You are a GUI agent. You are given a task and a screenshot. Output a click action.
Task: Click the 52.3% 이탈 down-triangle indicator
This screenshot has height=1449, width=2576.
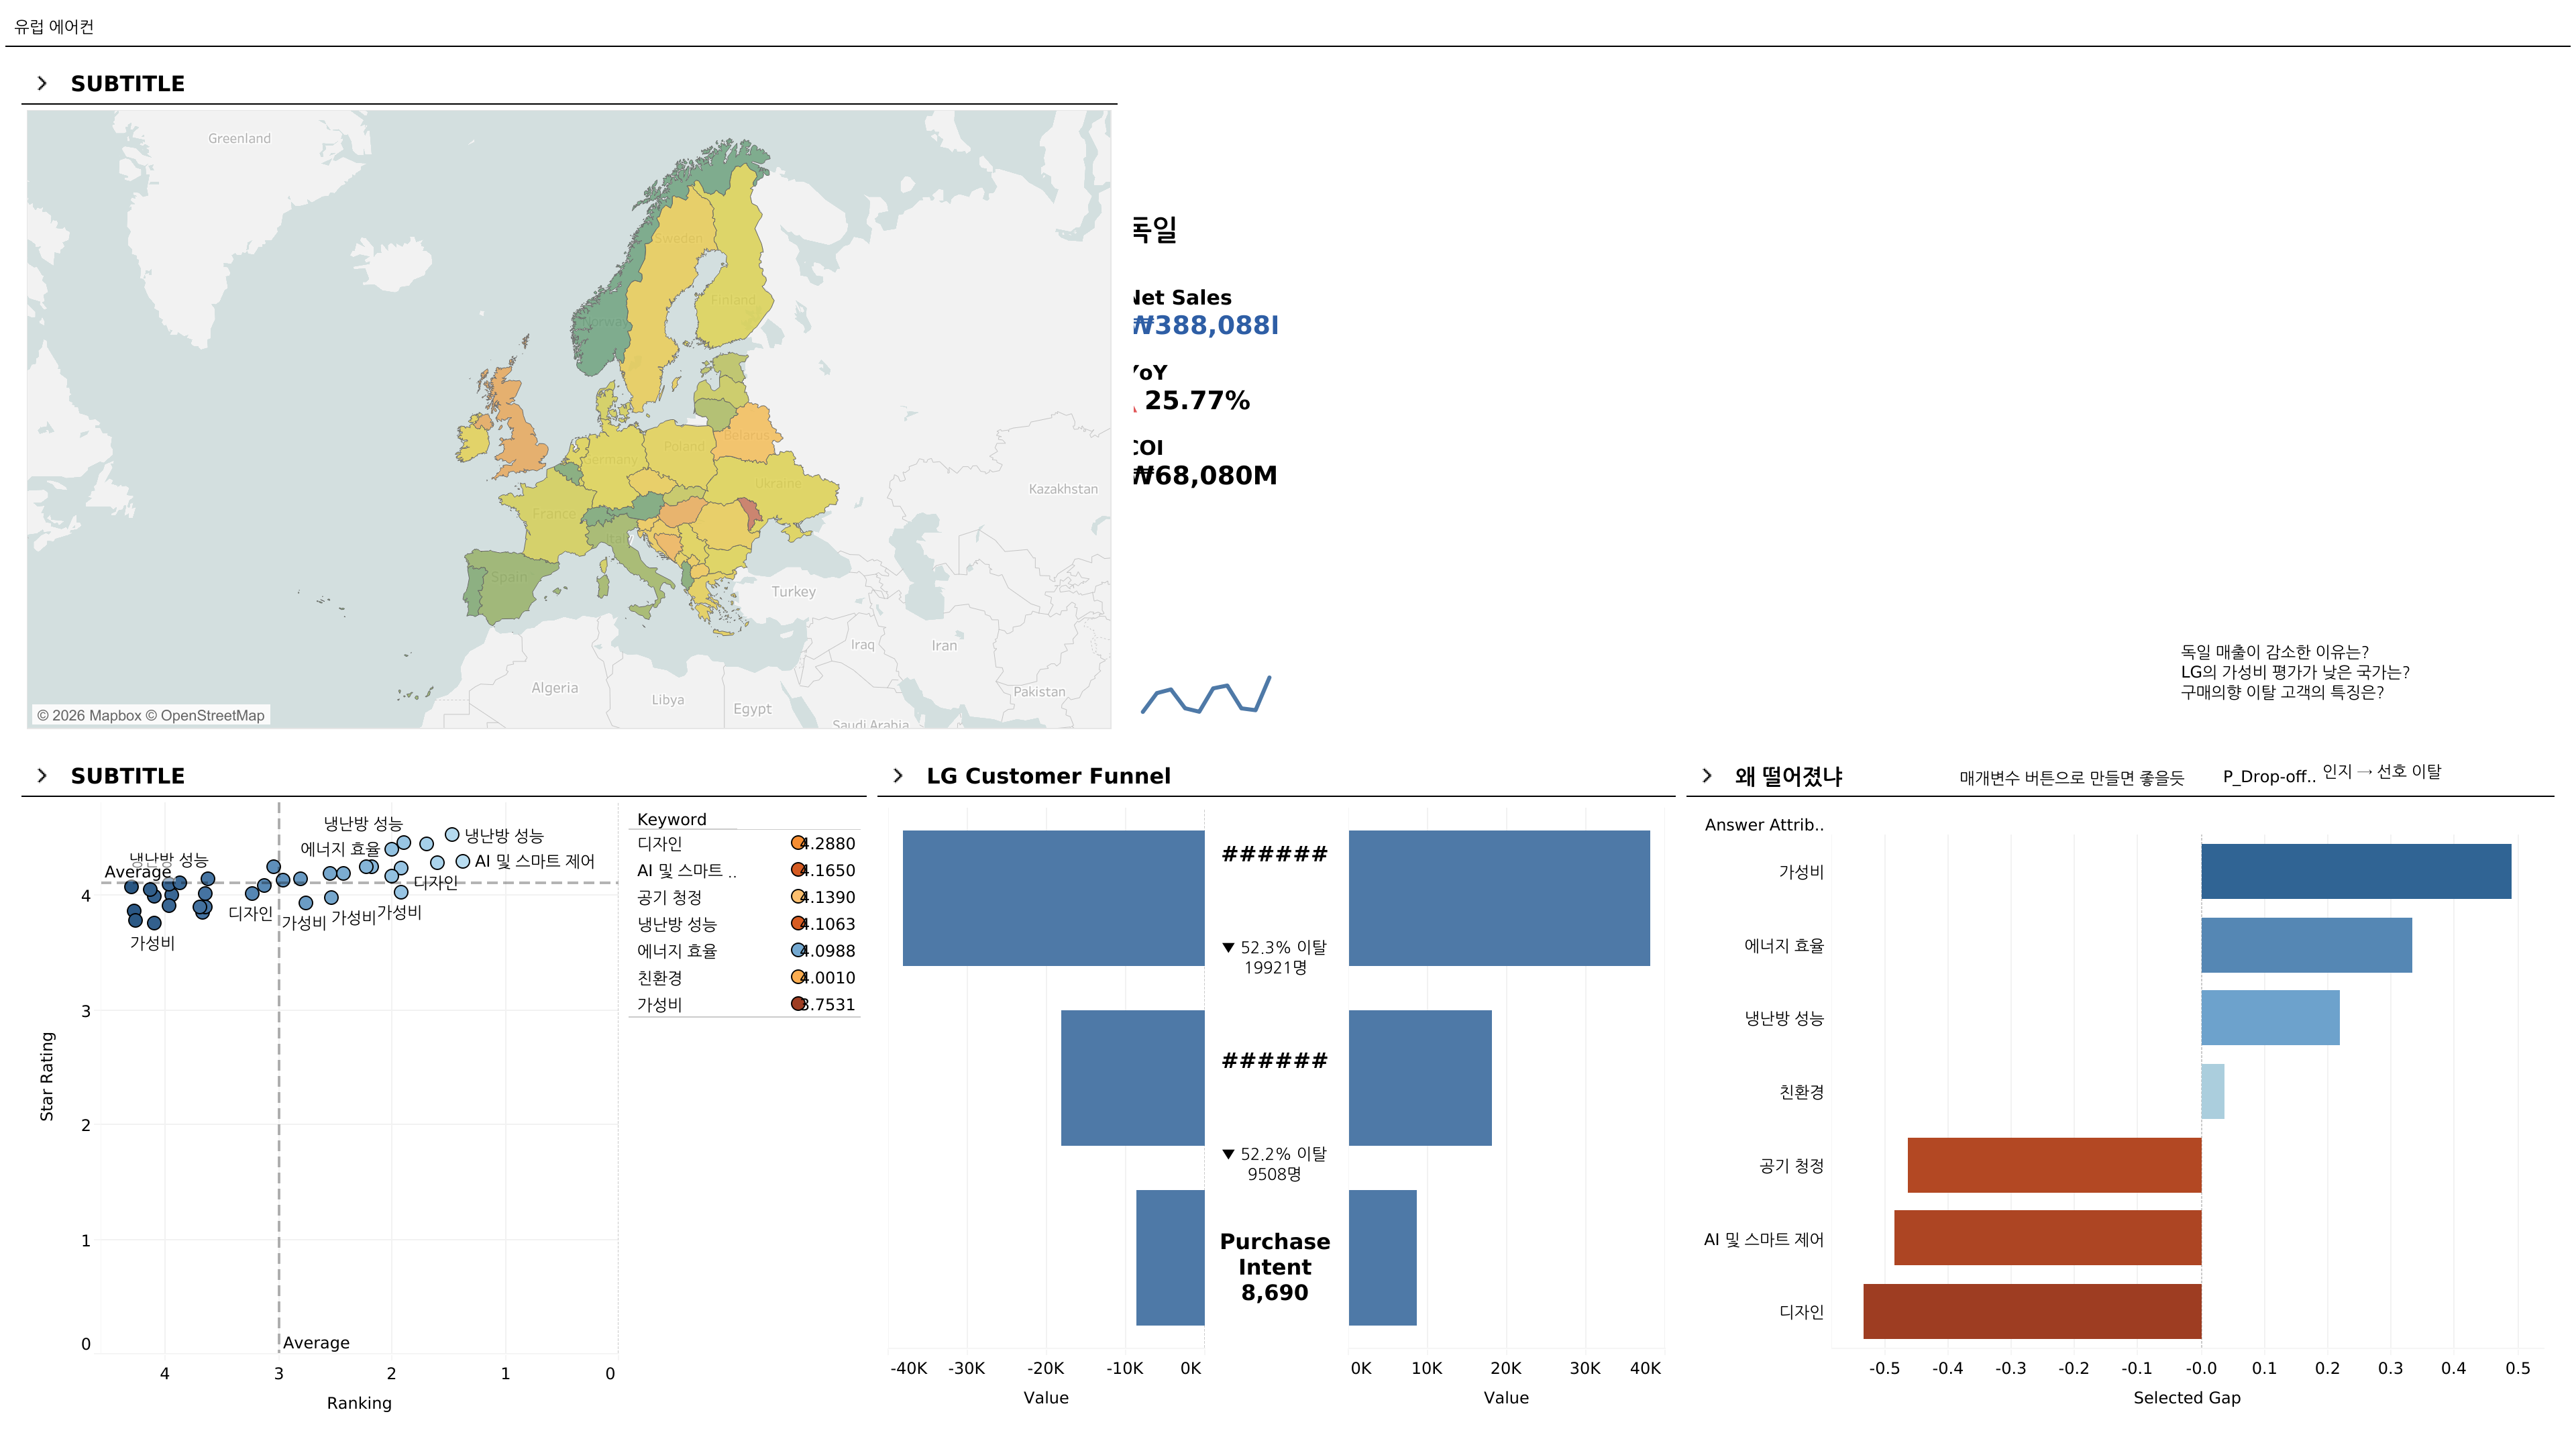coord(1228,947)
